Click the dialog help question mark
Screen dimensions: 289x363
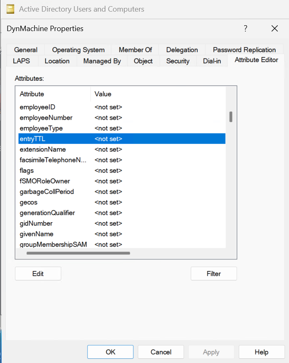[245, 29]
